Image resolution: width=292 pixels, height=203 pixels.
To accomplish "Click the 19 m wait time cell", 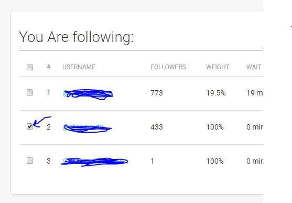I will coord(255,93).
